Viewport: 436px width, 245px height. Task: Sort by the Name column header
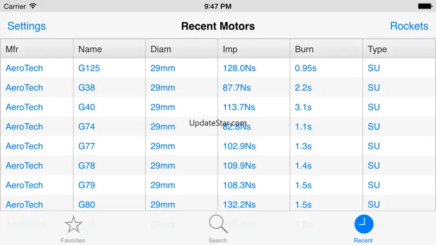(x=90, y=49)
